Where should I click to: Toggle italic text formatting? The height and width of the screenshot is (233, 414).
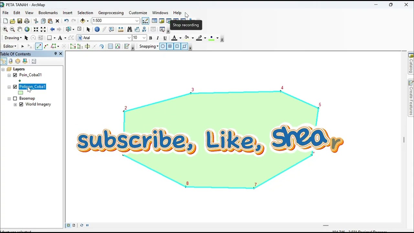(x=158, y=38)
